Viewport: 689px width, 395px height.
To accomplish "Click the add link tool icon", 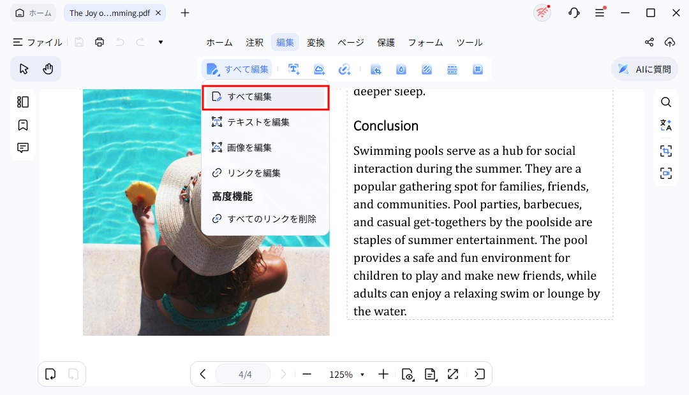I will click(344, 69).
